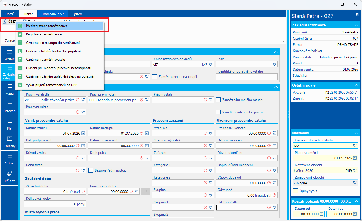The image size is (362, 221).
Task: Click the Identifikátor pojistného vztahu field
Action: coord(247,76)
